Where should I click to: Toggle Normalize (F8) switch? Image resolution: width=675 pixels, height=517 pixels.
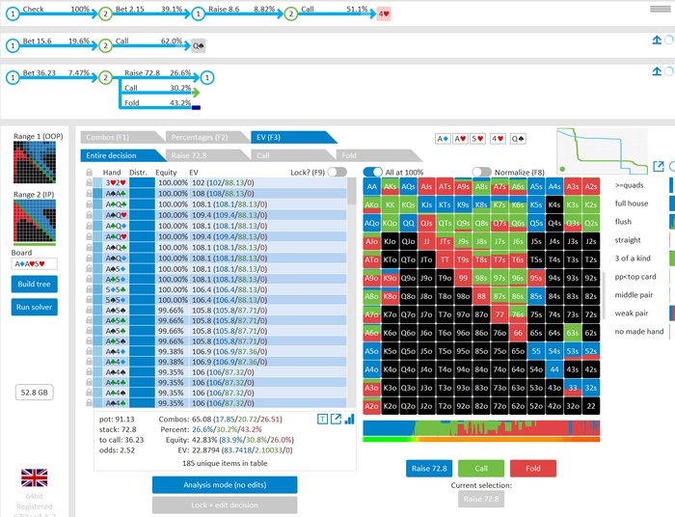[x=482, y=173]
